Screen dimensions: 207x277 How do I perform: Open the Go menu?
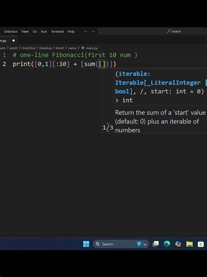pos(35,31)
